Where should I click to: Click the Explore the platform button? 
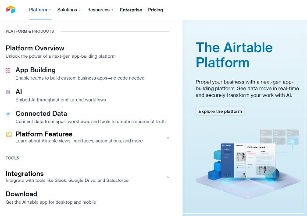click(x=220, y=111)
